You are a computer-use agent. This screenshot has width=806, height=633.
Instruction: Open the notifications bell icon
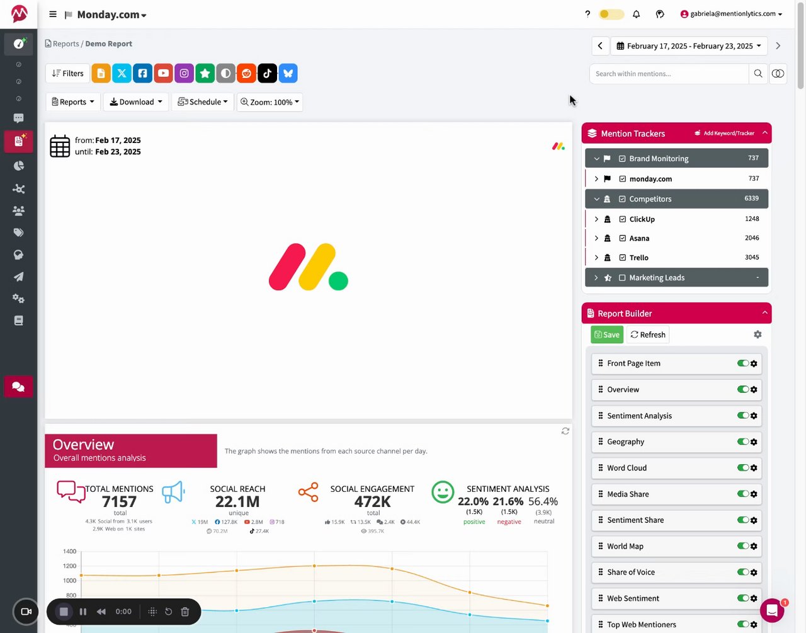(x=636, y=14)
